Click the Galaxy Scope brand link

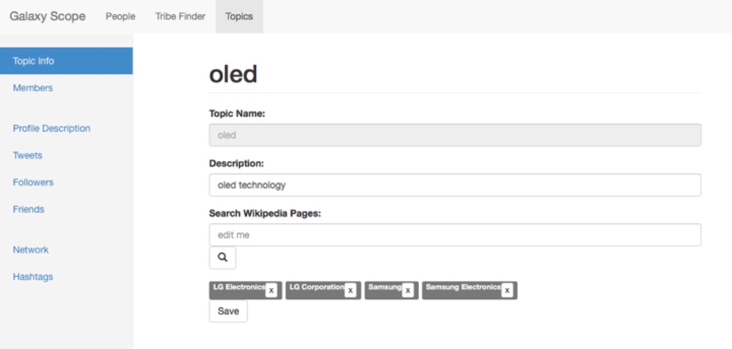pyautogui.click(x=48, y=16)
